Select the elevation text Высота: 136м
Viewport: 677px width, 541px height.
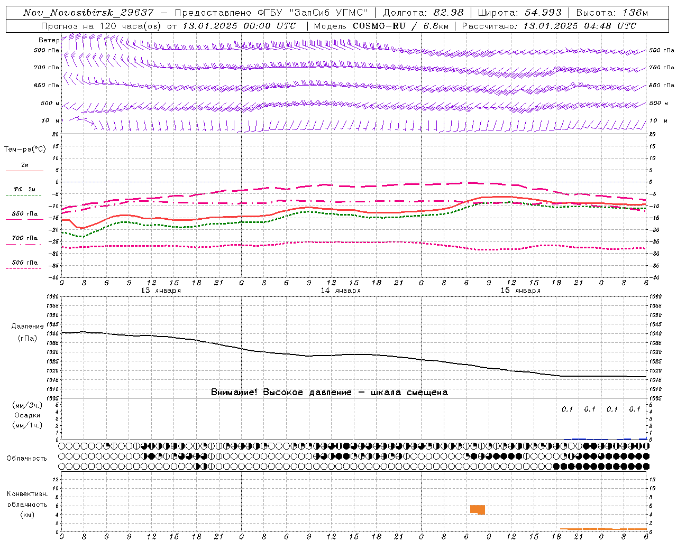tap(612, 13)
